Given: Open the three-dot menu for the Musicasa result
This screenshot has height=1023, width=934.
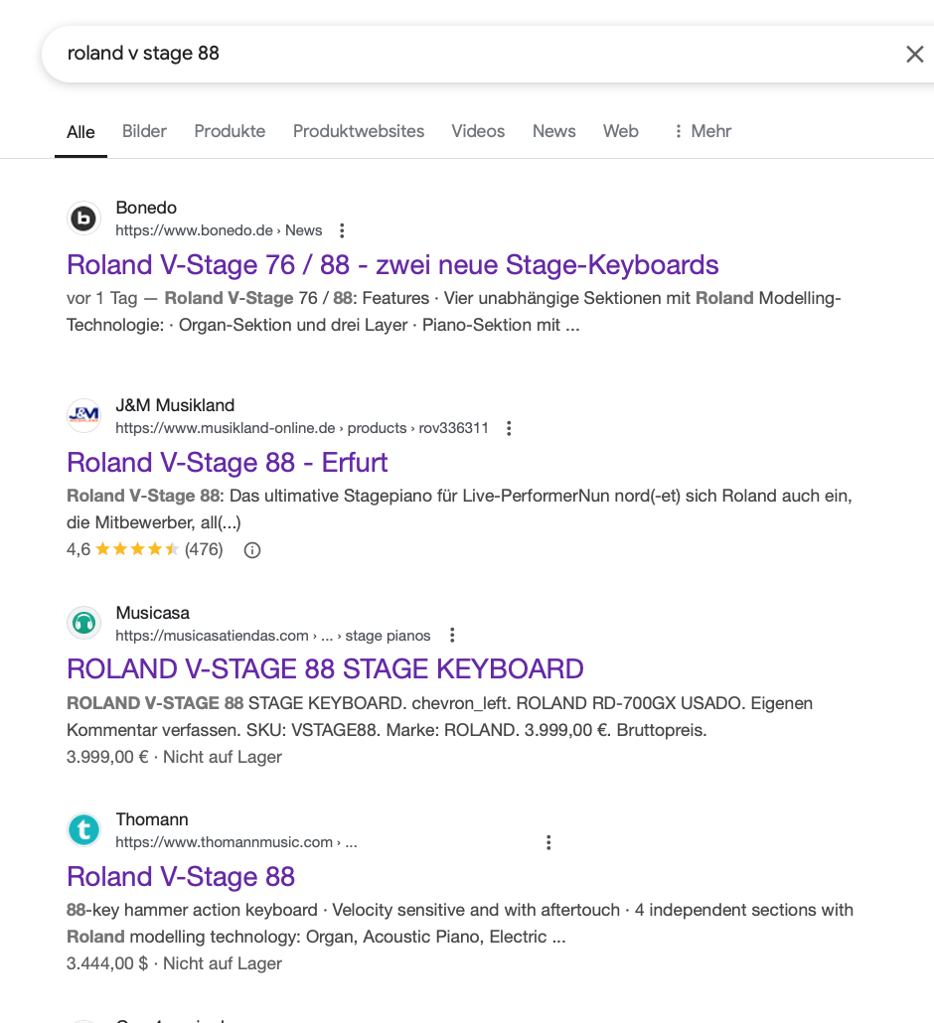Looking at the screenshot, I should click(x=452, y=635).
